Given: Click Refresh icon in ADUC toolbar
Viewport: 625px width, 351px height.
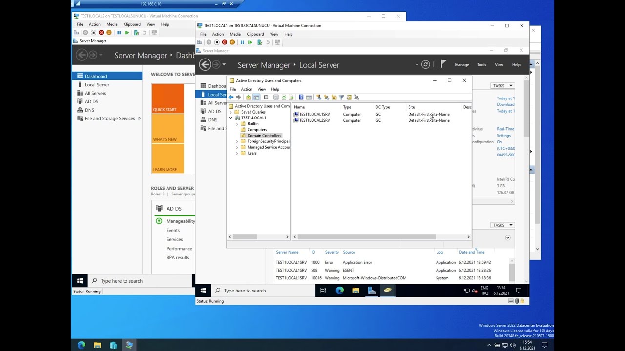Looking at the screenshot, I should pyautogui.click(x=284, y=97).
